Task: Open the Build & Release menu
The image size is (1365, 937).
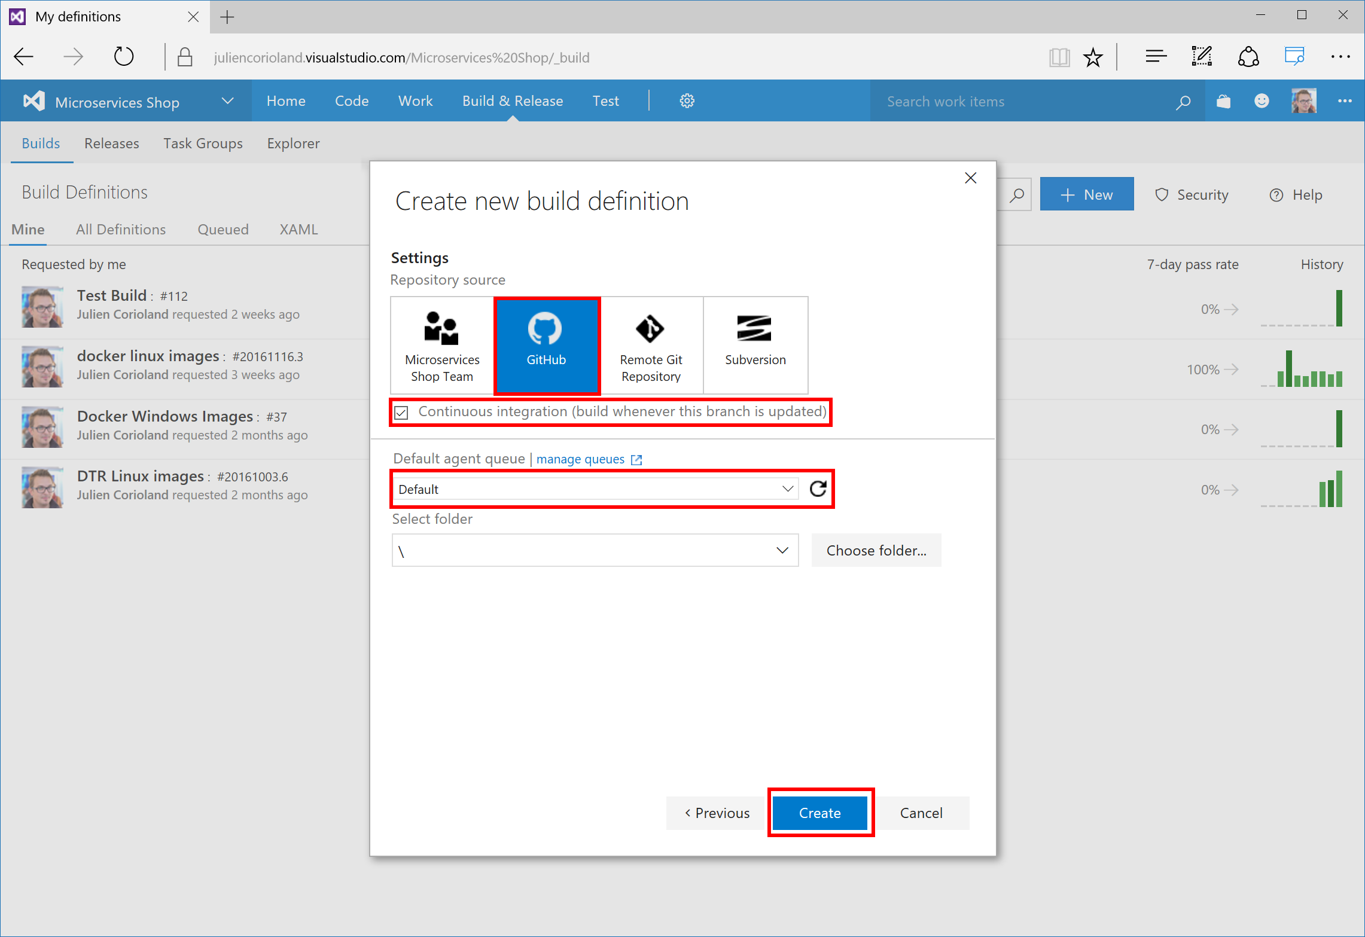Action: point(512,100)
